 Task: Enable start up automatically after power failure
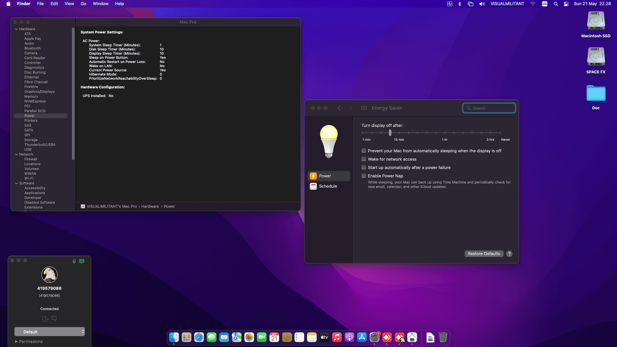click(x=364, y=167)
